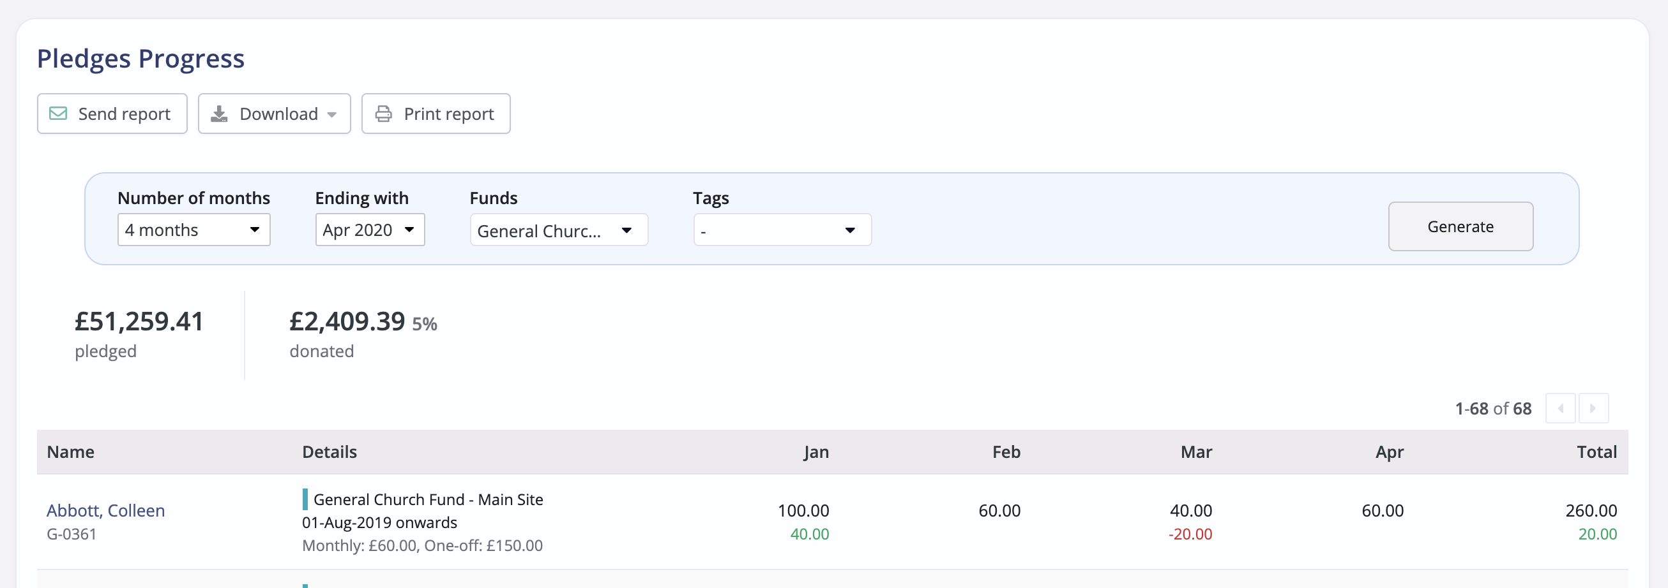Open the Ending with dropdown showing Apr 2020
The height and width of the screenshot is (588, 1668).
pos(369,229)
